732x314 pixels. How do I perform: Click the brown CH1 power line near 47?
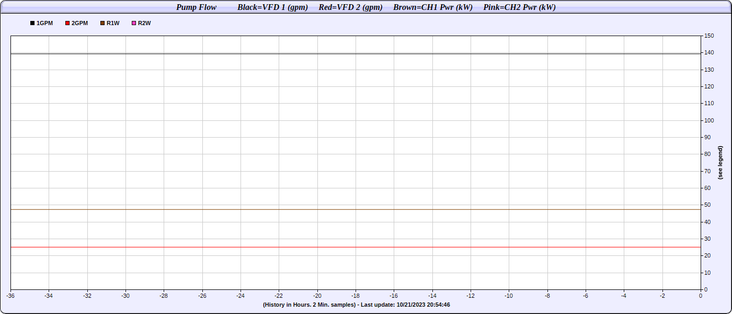(x=356, y=209)
